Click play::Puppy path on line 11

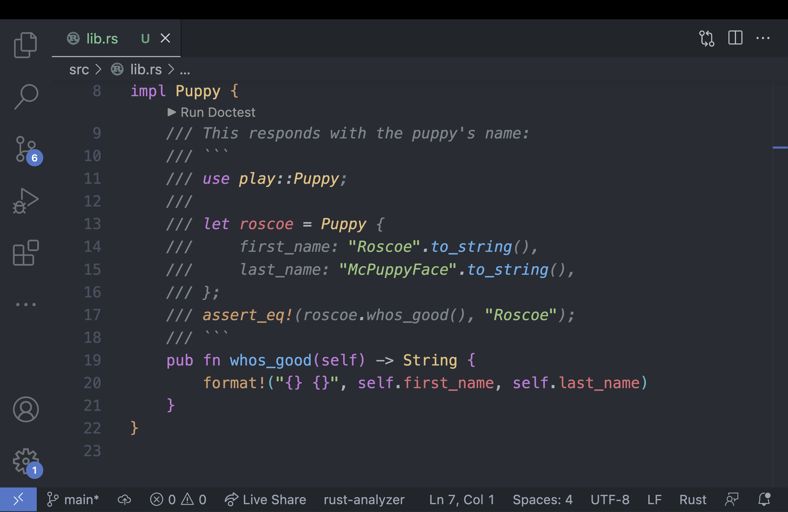click(289, 179)
